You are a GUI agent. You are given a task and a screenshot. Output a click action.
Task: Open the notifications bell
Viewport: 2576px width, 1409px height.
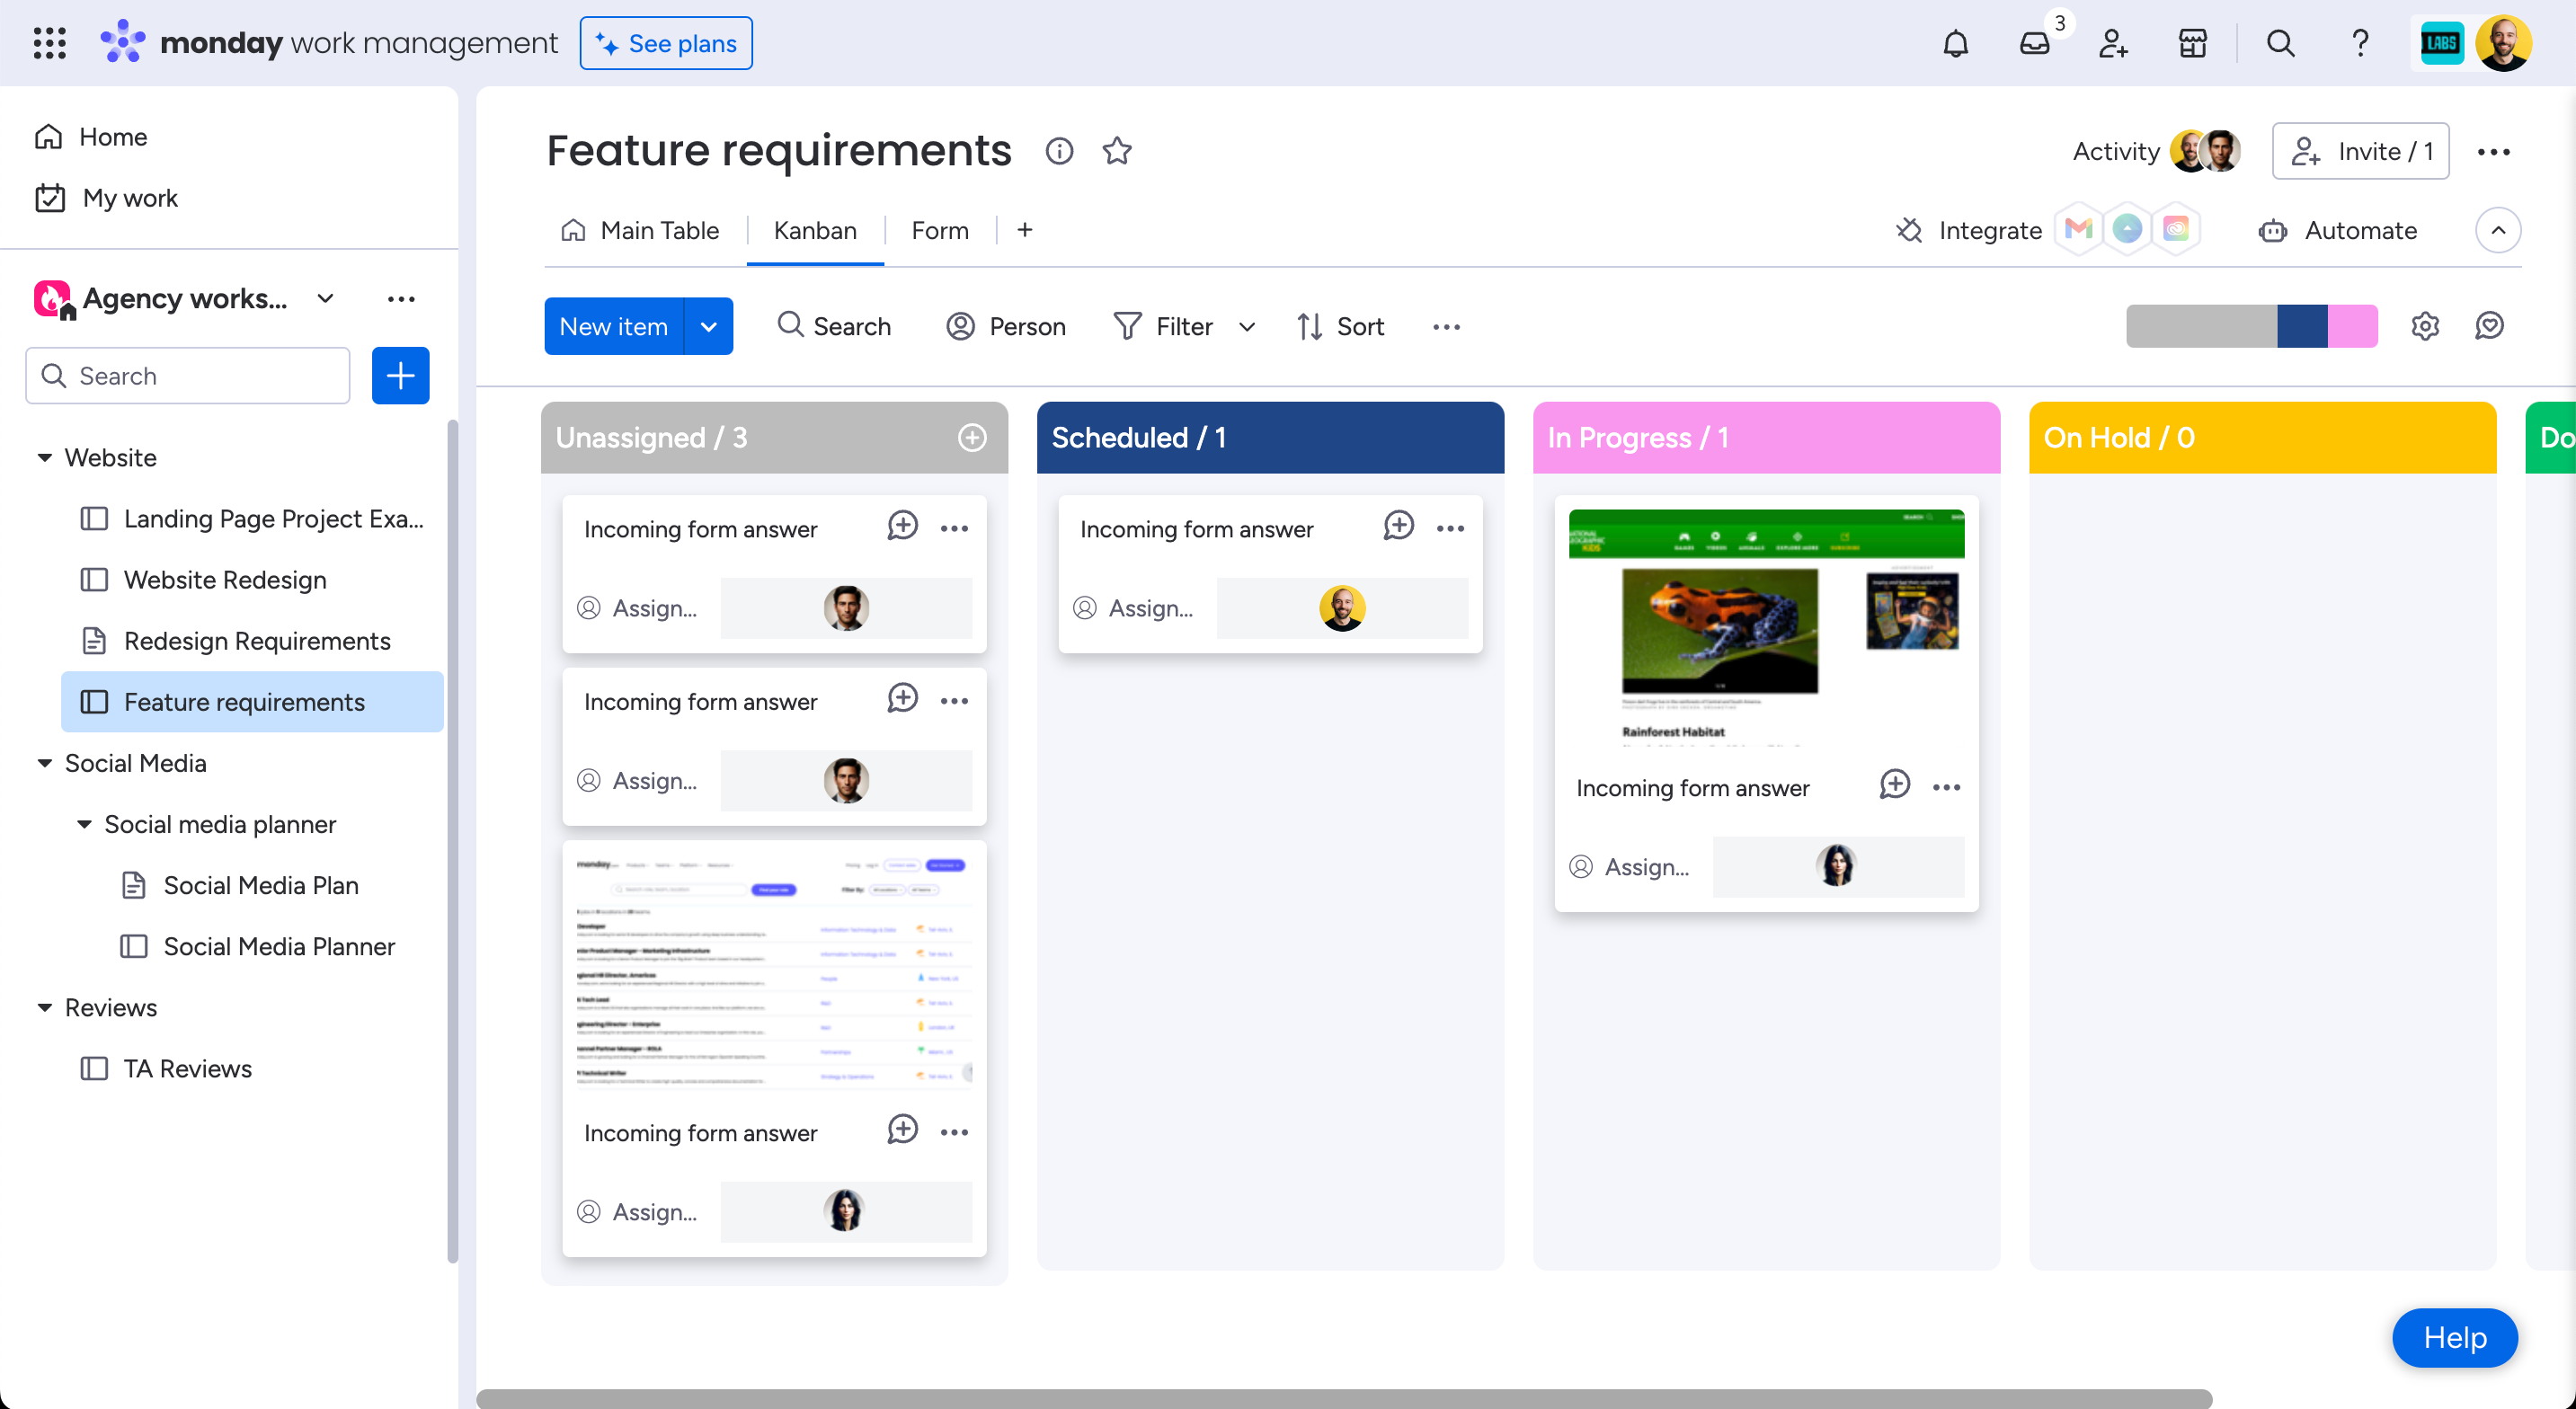point(1955,43)
